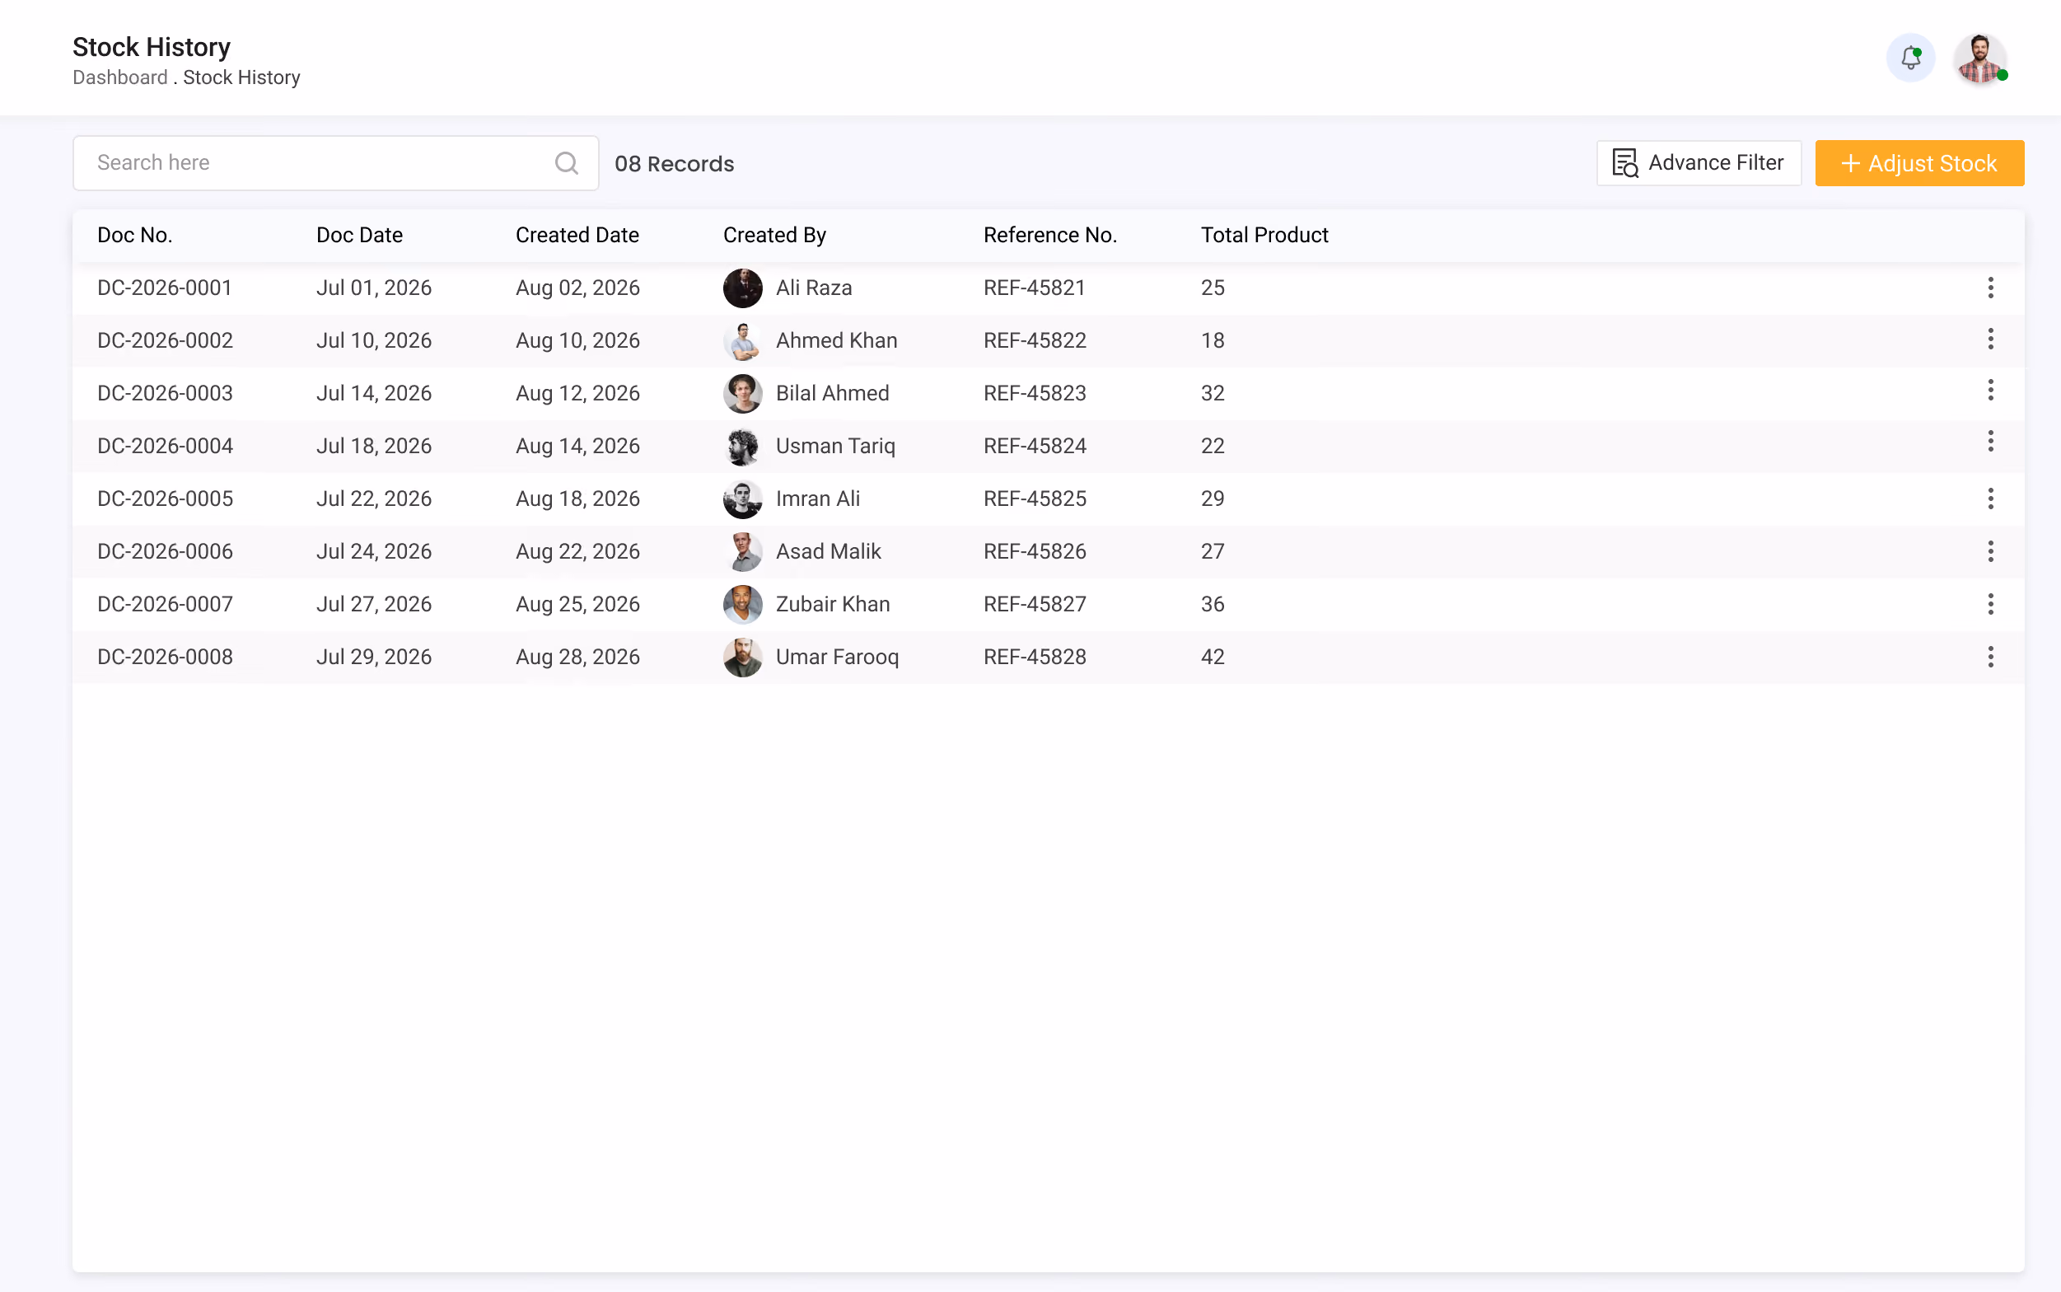
Task: Click Umar Farooq's avatar
Action: click(x=742, y=657)
